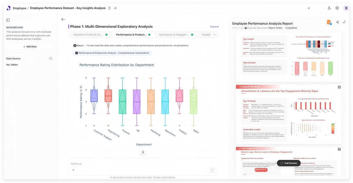This screenshot has height=183, width=353.
Task: Click the Report Slides label
Action: (275, 28)
